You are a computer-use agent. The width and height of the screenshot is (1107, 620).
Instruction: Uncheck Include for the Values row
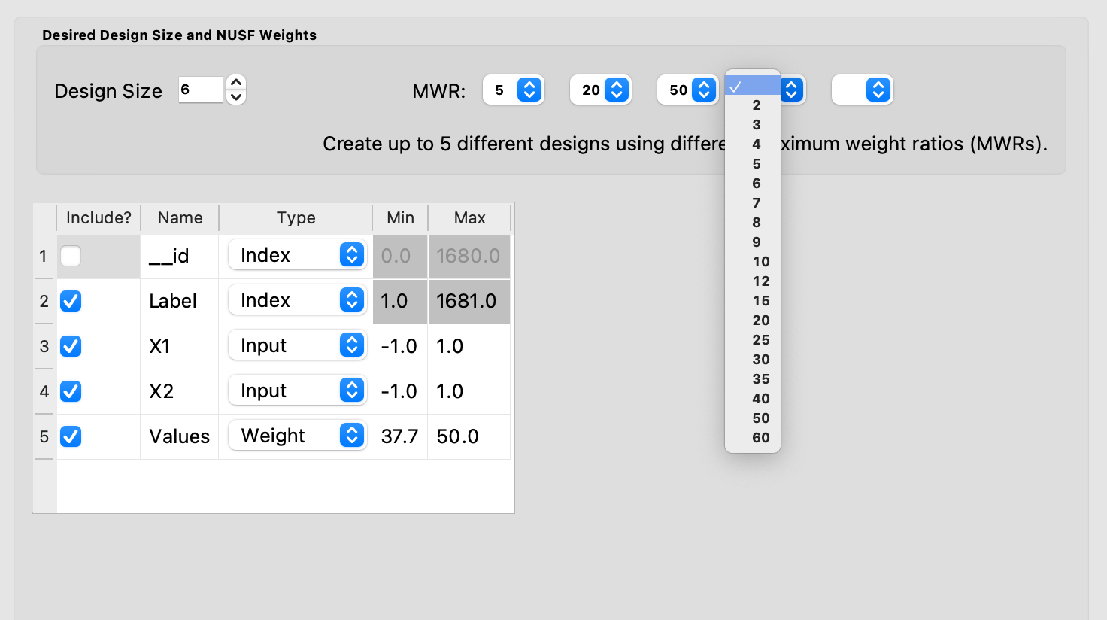pos(71,436)
